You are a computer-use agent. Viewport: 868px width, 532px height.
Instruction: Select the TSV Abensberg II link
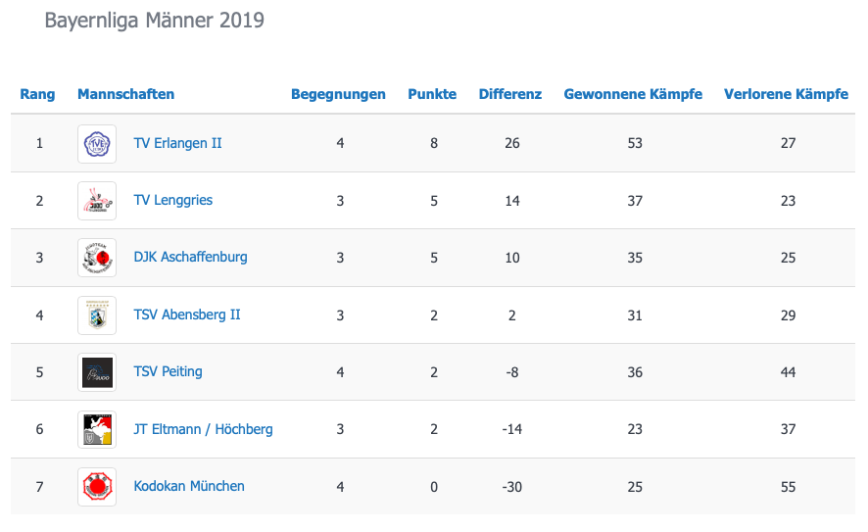186,314
